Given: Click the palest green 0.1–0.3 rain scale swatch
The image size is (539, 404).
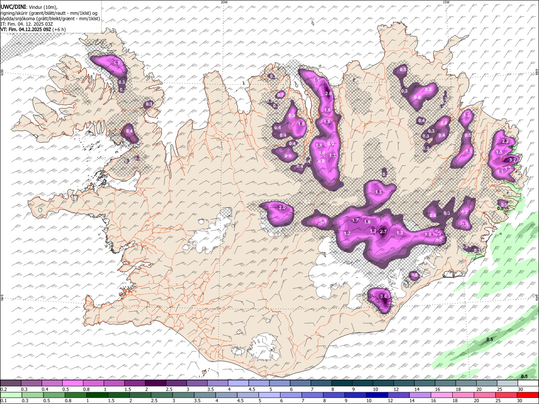Looking at the screenshot, I should [11, 395].
